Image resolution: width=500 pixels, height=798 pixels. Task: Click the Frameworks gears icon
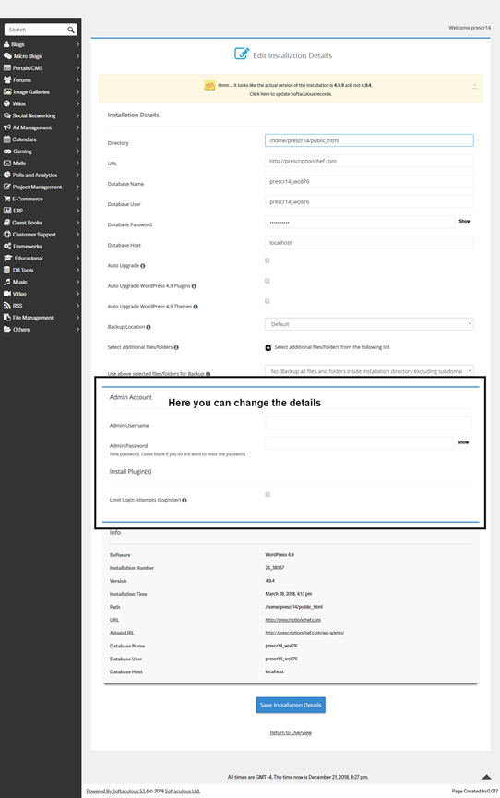pos(7,246)
